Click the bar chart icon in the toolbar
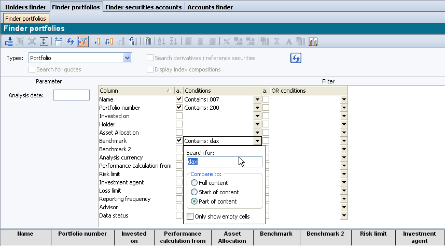Viewport: 445px width, 246px height. coord(313,41)
